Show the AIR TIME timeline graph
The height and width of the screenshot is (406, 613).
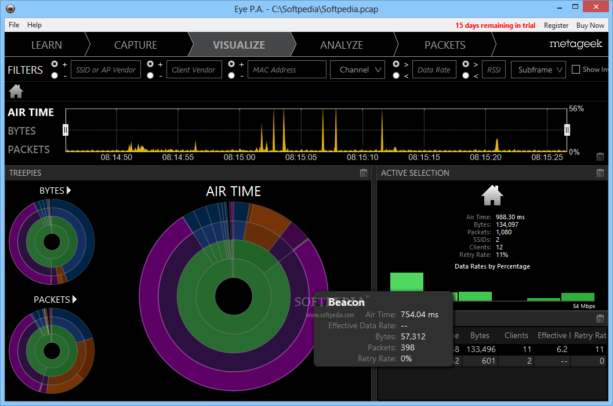(x=31, y=113)
